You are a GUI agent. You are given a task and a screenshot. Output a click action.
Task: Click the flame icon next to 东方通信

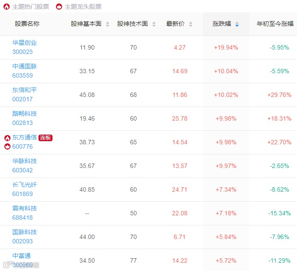(x=7, y=138)
